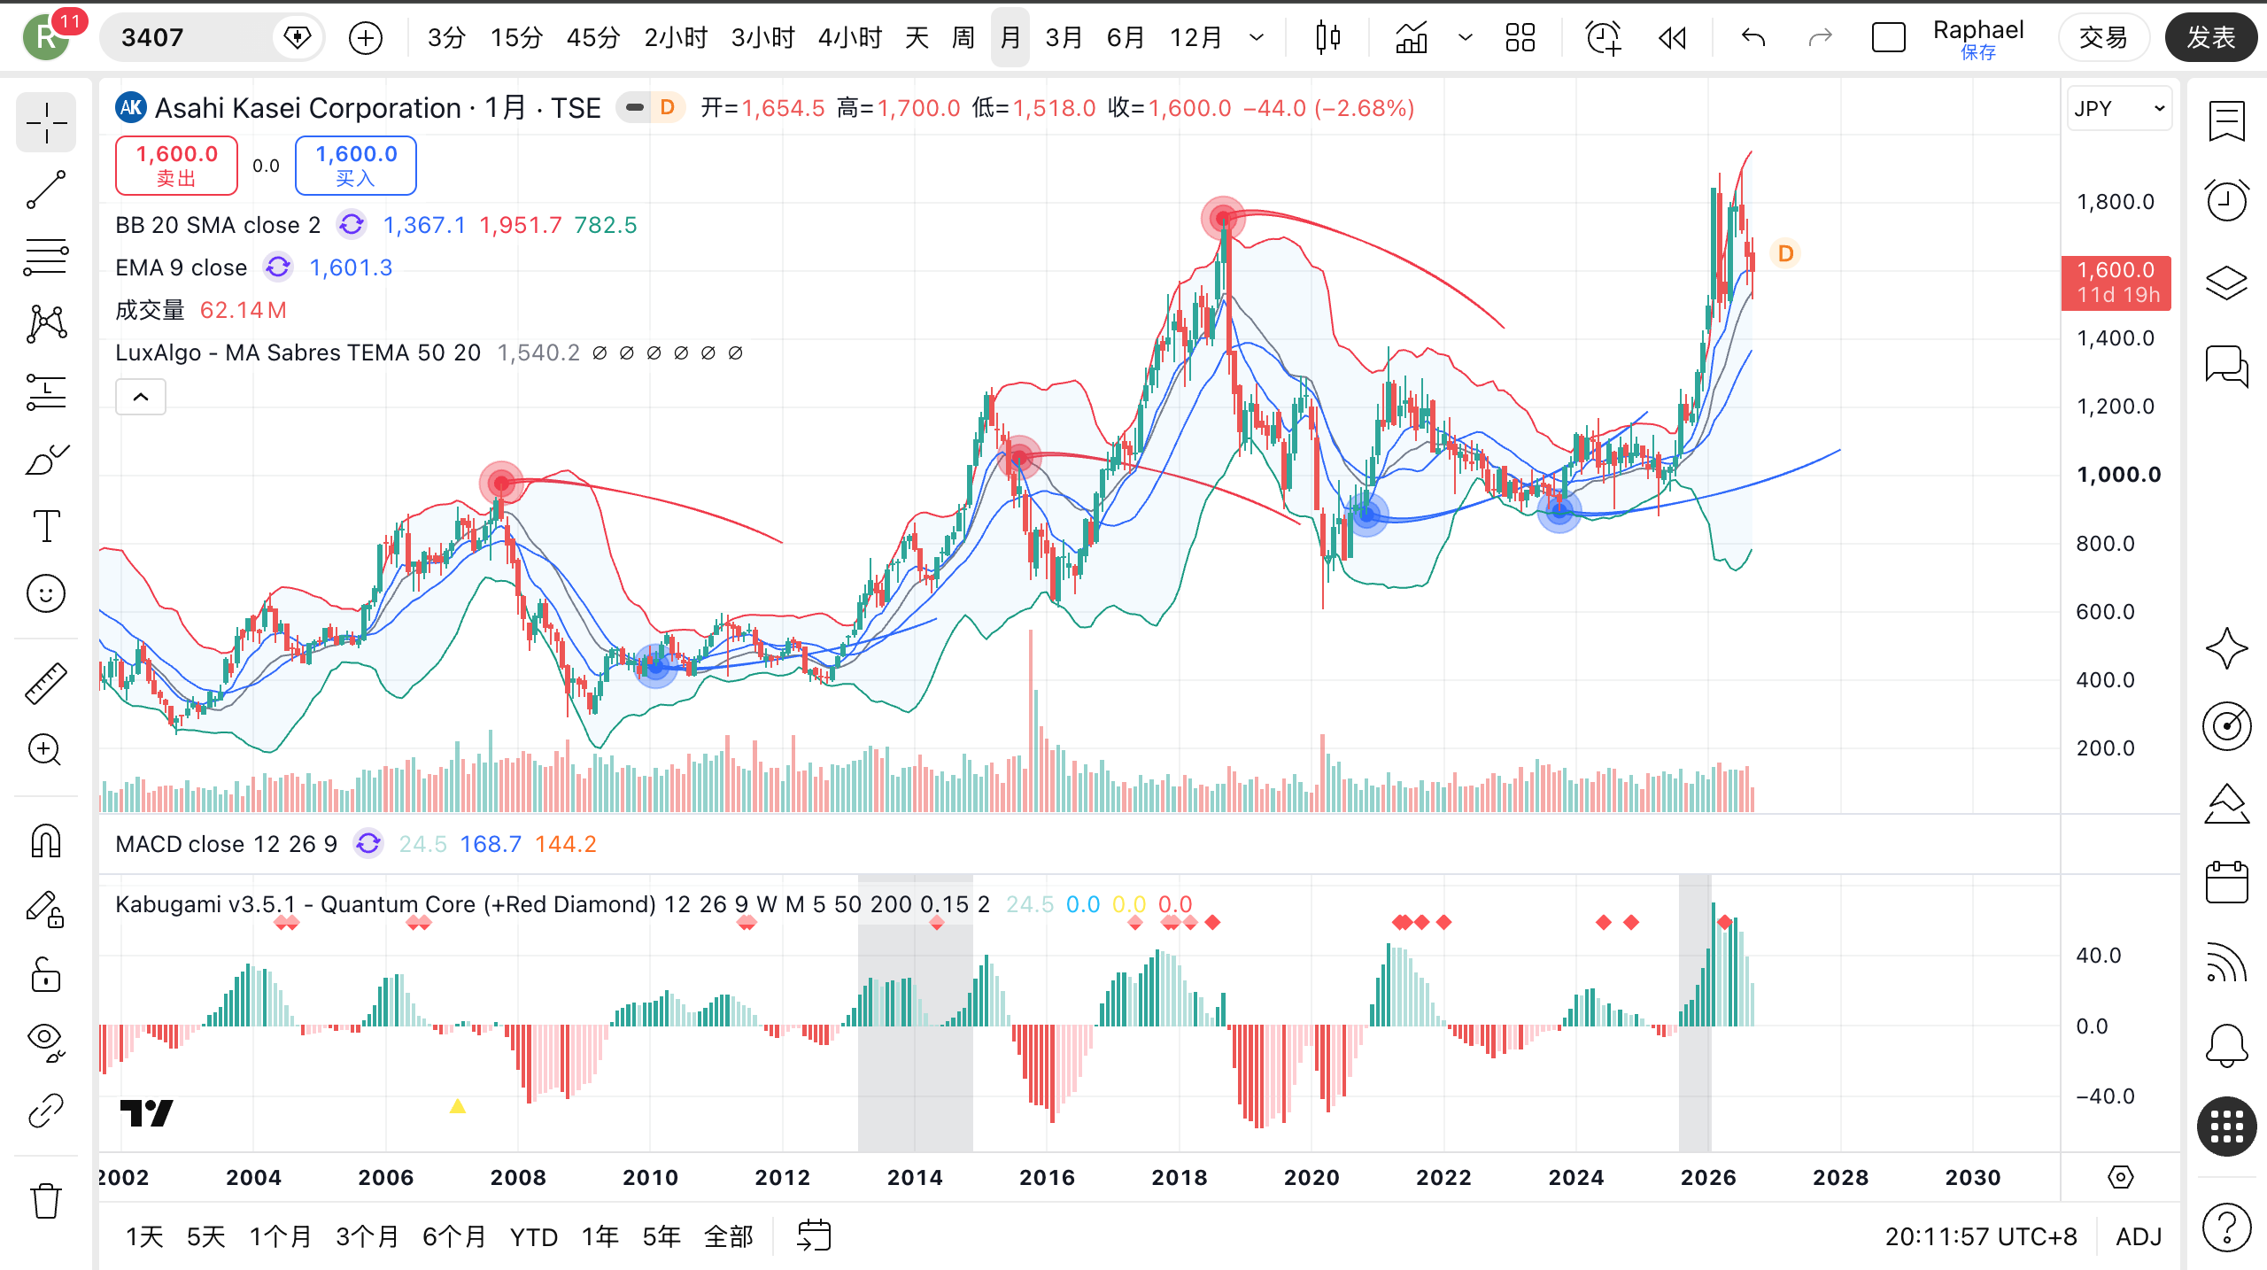Open the 交易 trading panel
This screenshot has height=1270, width=2267.
2103,37
